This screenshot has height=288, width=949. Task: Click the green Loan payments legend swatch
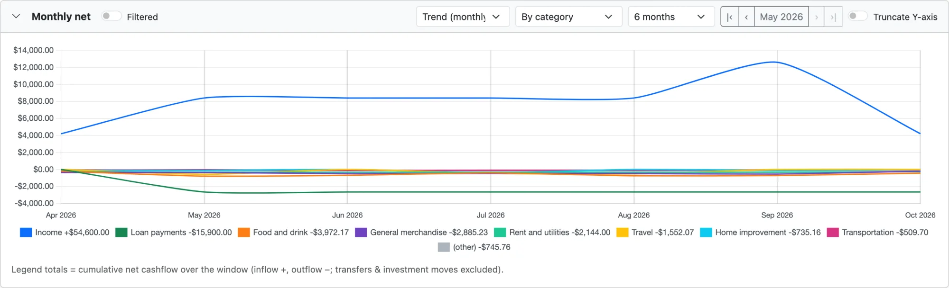point(121,233)
